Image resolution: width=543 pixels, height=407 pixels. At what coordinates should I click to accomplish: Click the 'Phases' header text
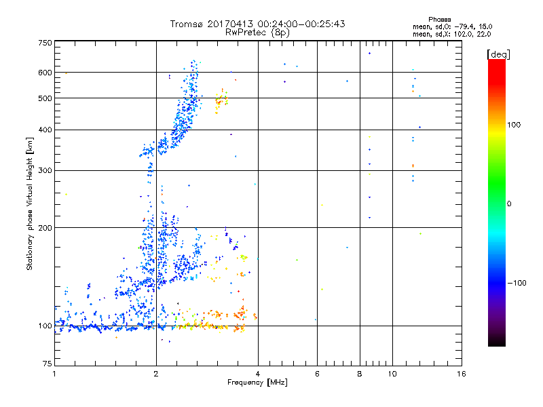(x=439, y=20)
